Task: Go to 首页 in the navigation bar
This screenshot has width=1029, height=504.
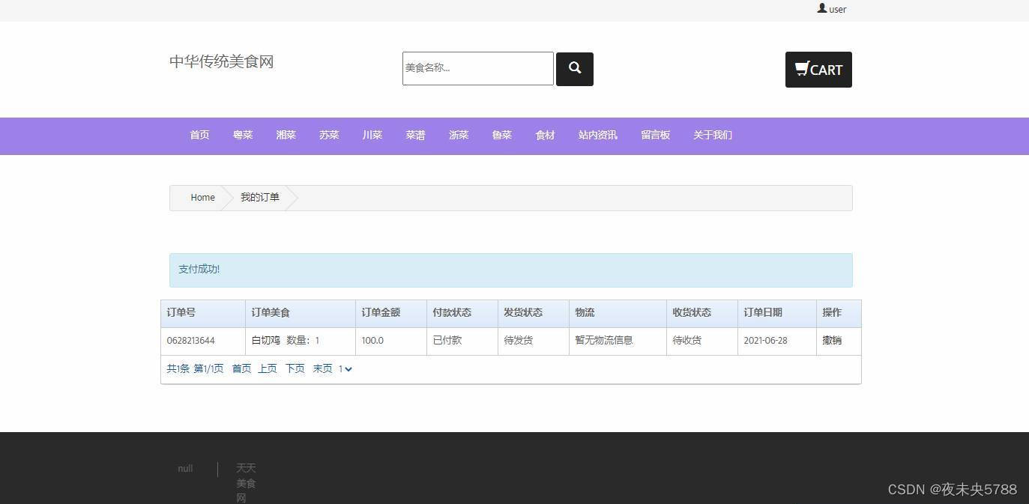Action: coord(199,136)
